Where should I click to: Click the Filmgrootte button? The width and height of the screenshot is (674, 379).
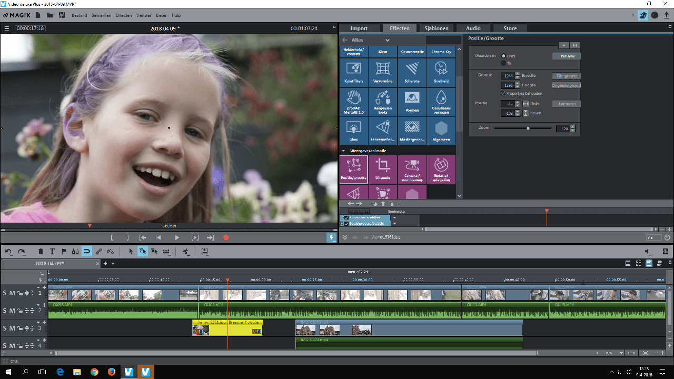point(567,76)
